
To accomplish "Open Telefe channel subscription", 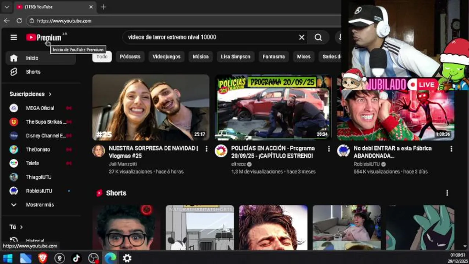I will [x=40, y=163].
